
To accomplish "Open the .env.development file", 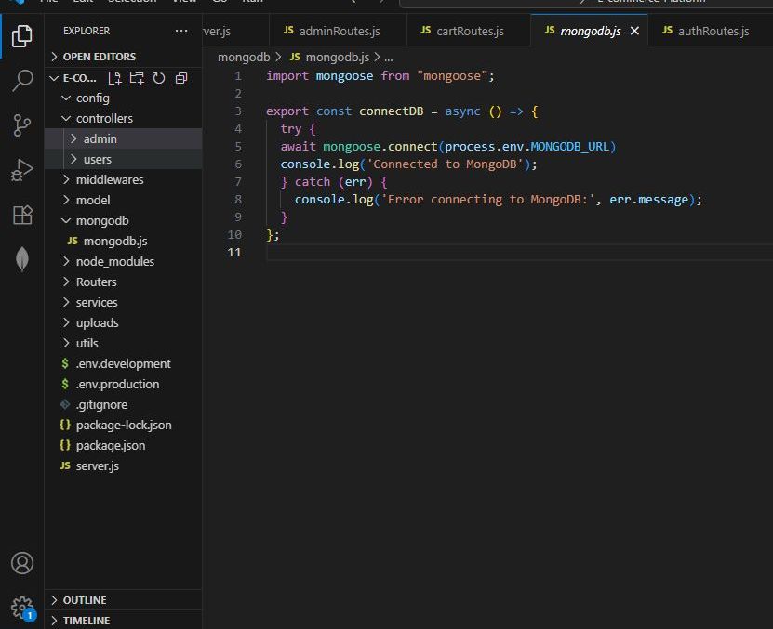I will pyautogui.click(x=123, y=363).
